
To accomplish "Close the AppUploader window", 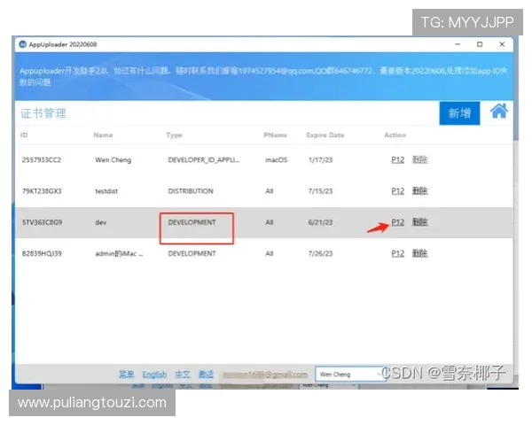I will coord(502,44).
